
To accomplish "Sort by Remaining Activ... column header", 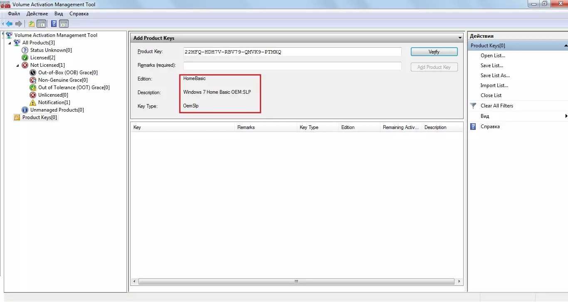I will click(401, 127).
